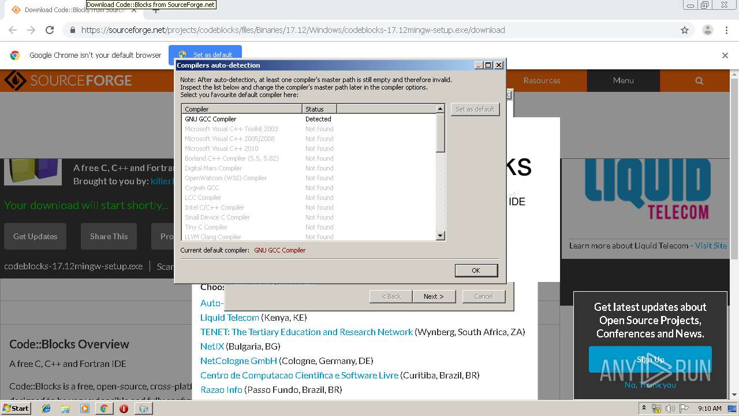Open Chrome profile avatar
This screenshot has height=416, width=739.
pos(708,30)
